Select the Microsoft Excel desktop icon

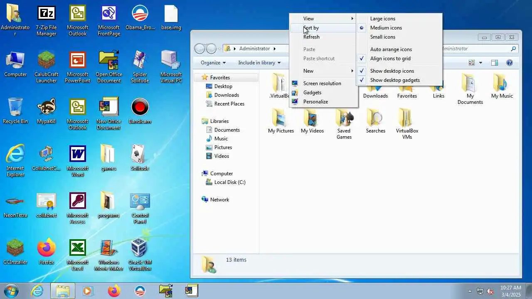[77, 255]
